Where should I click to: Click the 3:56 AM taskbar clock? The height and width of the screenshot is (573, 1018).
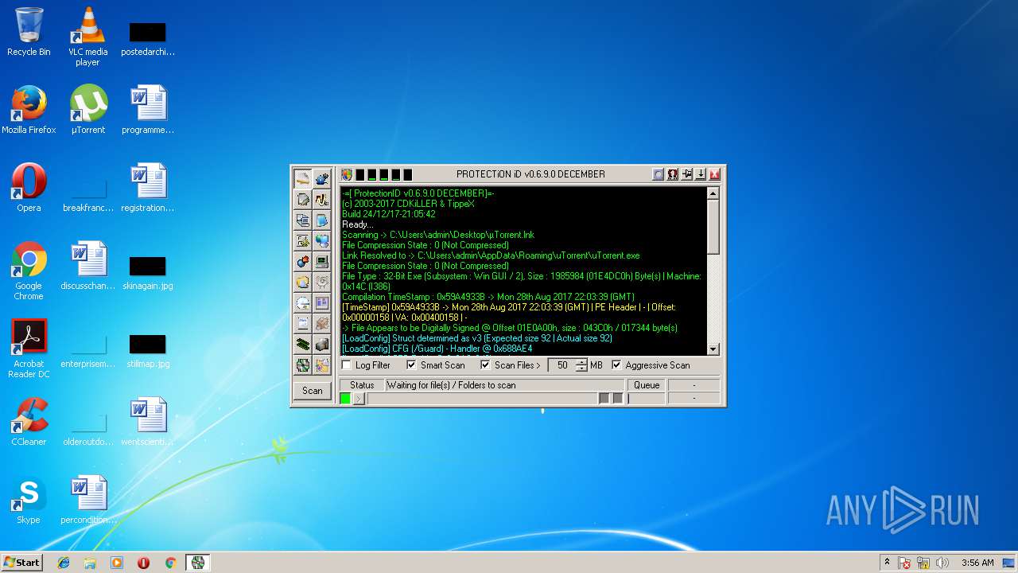point(977,563)
